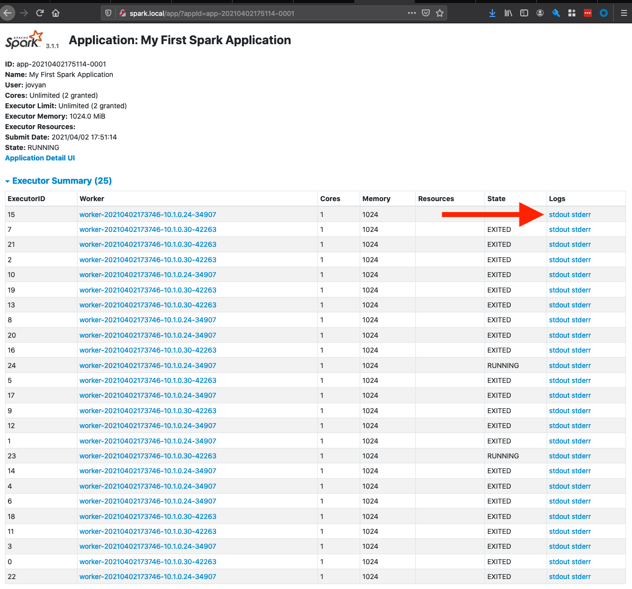Go to the browser home page
632x589 pixels.
55,13
